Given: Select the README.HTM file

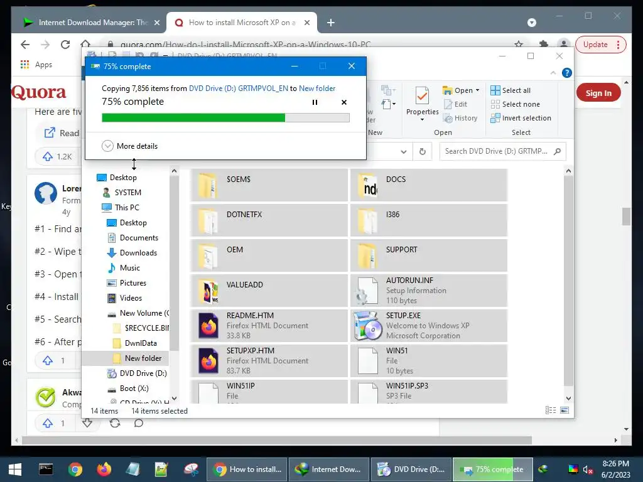Looking at the screenshot, I should click(x=269, y=326).
